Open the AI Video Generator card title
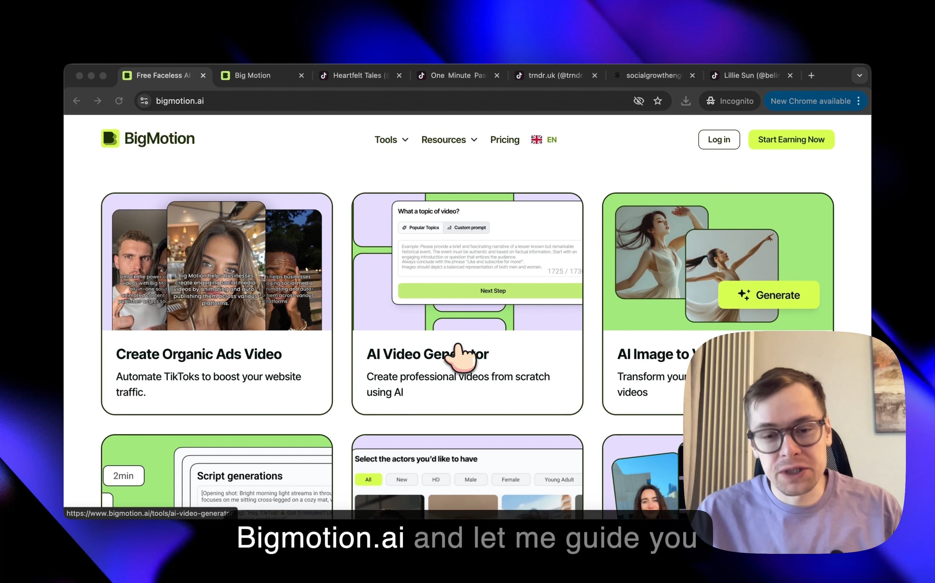The image size is (935, 583). click(427, 354)
